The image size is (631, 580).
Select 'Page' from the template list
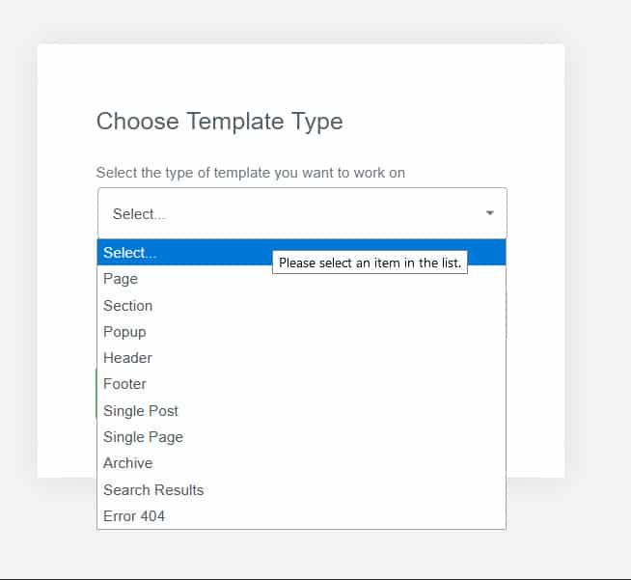(121, 279)
